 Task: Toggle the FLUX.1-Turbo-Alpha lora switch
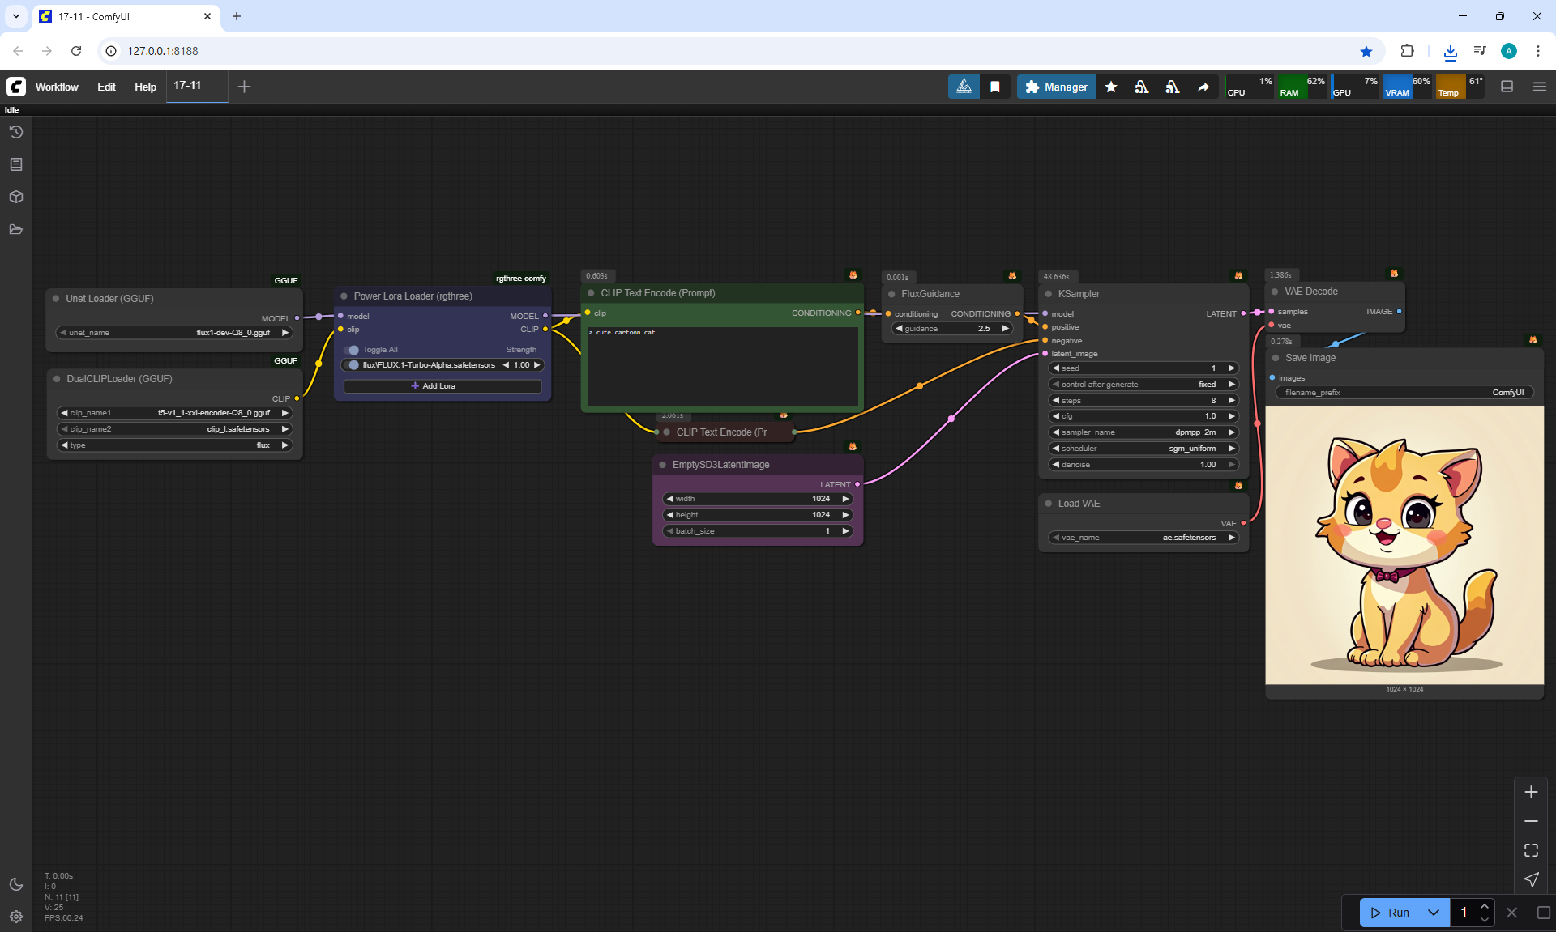coord(352,365)
